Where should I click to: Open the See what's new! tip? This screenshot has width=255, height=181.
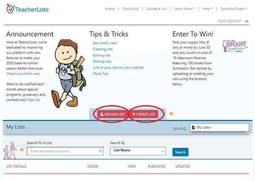105,43
